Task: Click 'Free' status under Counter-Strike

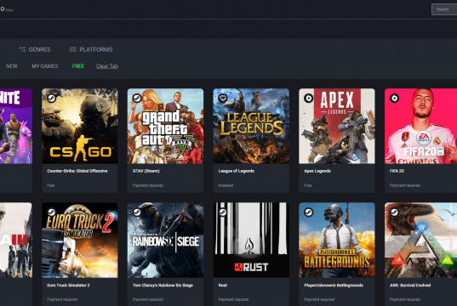Action: [51, 185]
